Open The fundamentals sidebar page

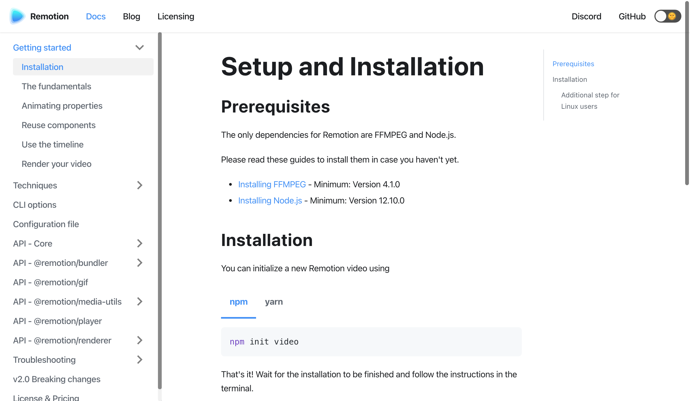56,86
